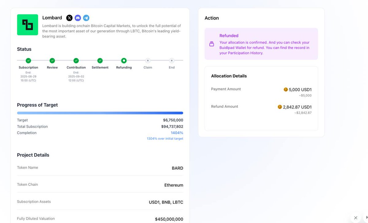Screen dimensions: 368x223
Task: Click '1304% over initial target' text
Action: tap(165, 139)
